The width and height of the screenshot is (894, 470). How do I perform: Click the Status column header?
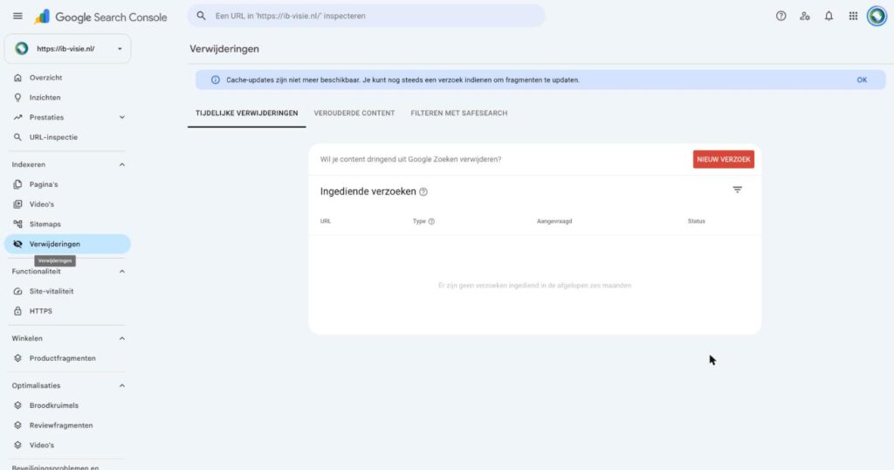click(x=696, y=221)
